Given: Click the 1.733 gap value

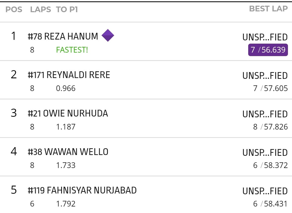Looking at the screenshot, I should pyautogui.click(x=66, y=166).
